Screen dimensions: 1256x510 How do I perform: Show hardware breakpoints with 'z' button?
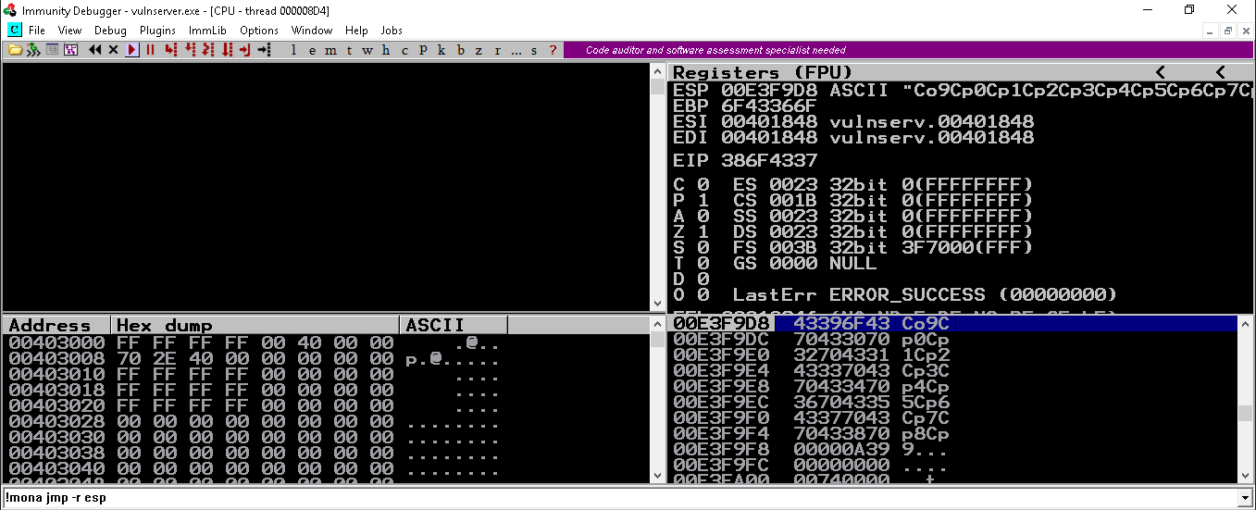[x=479, y=50]
